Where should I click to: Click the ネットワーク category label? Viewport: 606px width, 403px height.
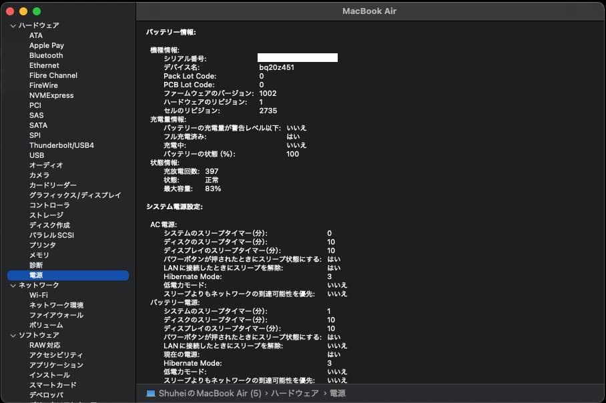[39, 285]
